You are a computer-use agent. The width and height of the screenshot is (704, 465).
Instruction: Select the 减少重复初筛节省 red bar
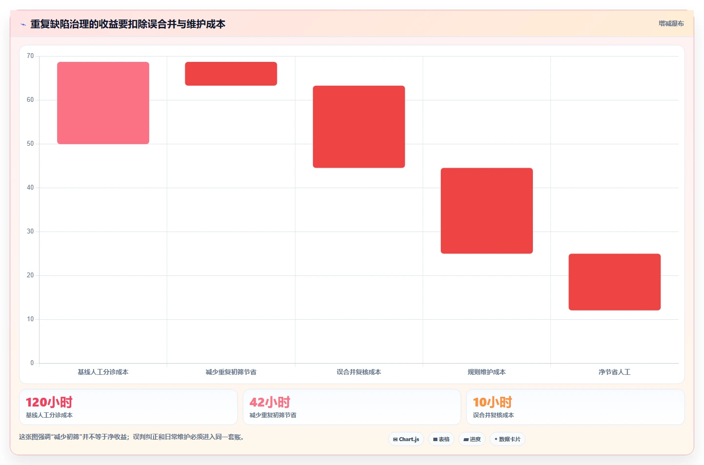(231, 74)
